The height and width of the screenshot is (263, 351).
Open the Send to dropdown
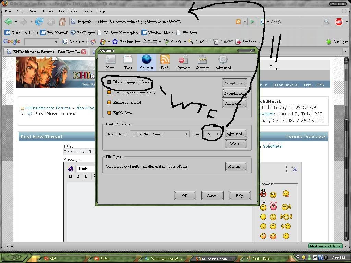pos(246,42)
